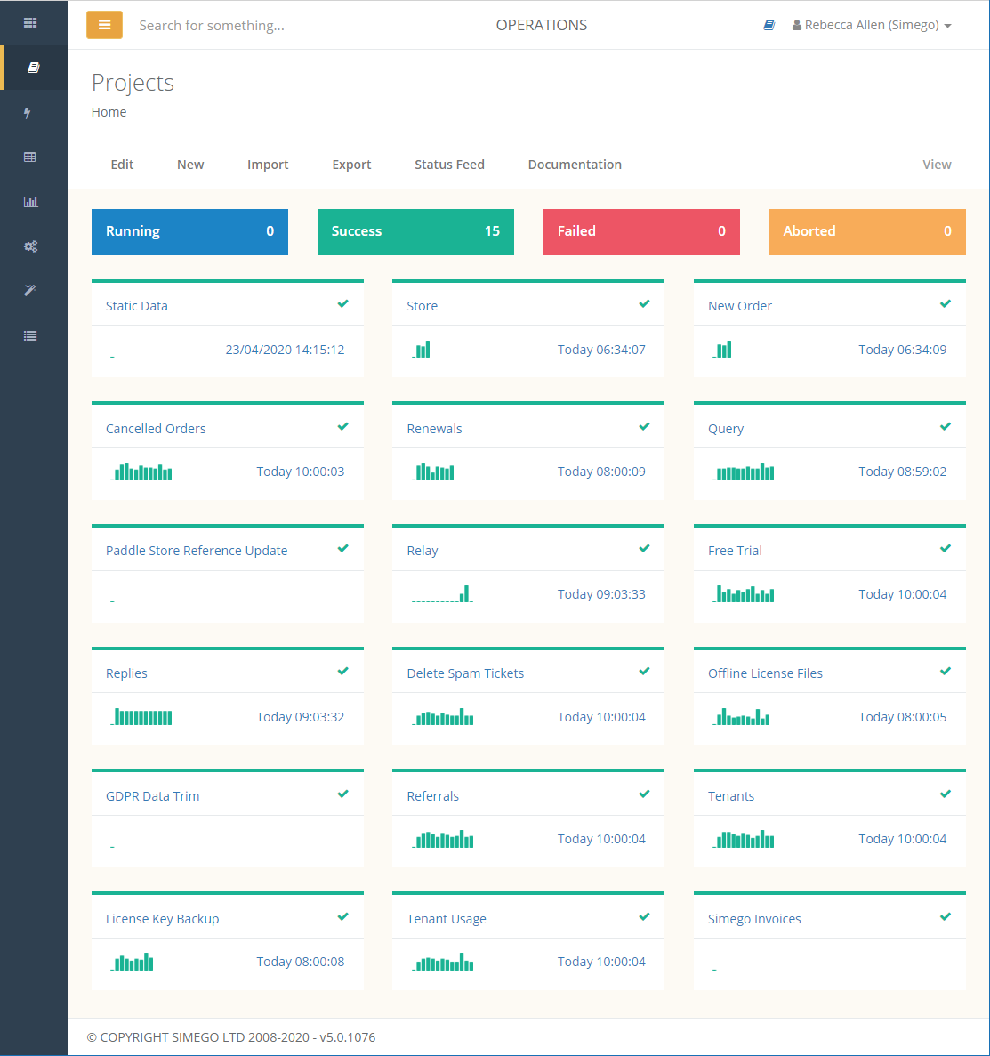Image resolution: width=990 pixels, height=1056 pixels.
Task: Click the Import action link
Action: click(x=268, y=165)
